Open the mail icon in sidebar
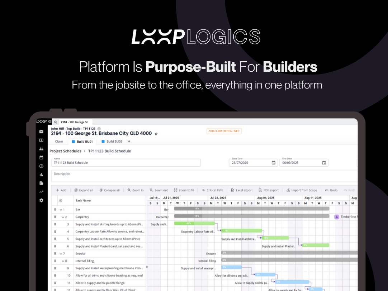The width and height of the screenshot is (388, 291). point(41,132)
